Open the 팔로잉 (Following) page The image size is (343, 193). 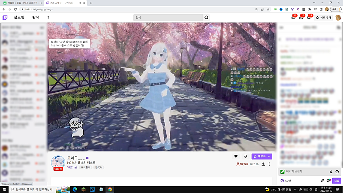click(x=19, y=17)
